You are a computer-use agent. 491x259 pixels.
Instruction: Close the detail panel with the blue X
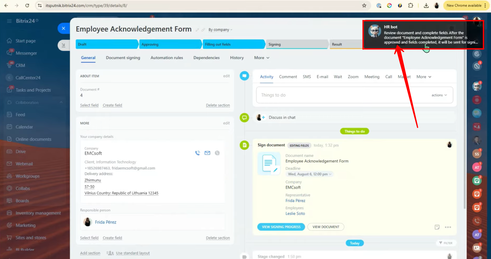point(64,28)
